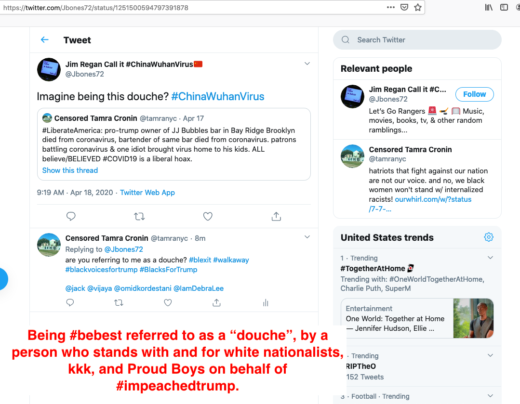Open One World: Together at Home thumbnail

pos(473,318)
